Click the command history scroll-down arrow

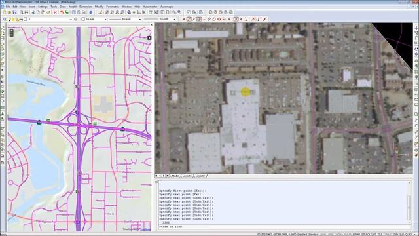click(409, 222)
